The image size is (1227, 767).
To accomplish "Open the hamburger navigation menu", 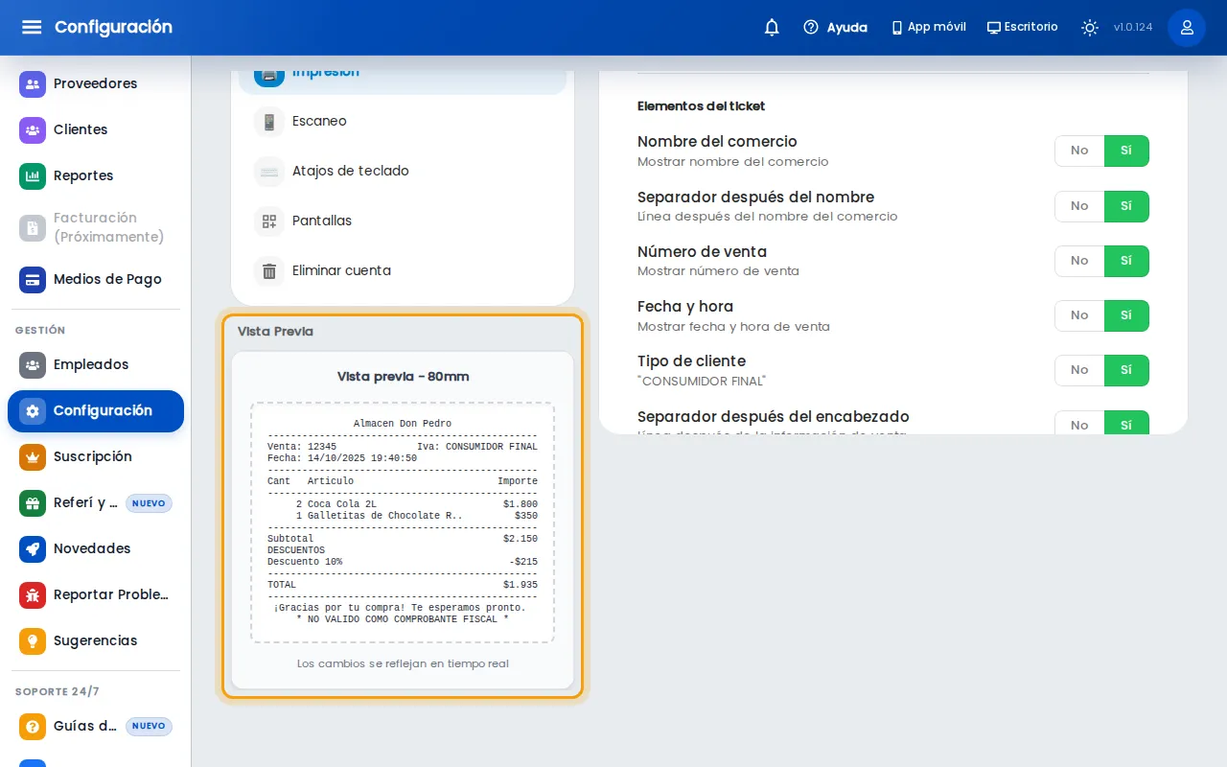I will (32, 27).
